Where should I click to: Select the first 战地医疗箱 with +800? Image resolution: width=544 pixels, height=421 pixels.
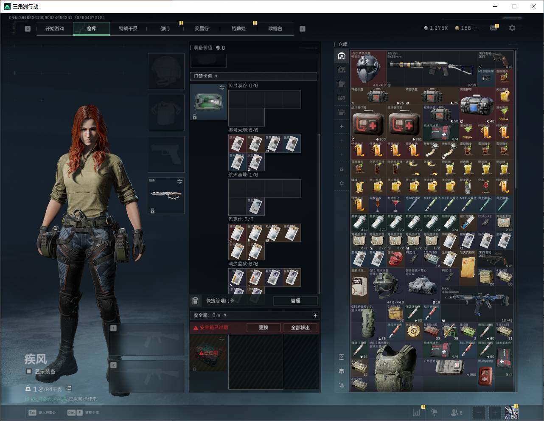point(368,123)
